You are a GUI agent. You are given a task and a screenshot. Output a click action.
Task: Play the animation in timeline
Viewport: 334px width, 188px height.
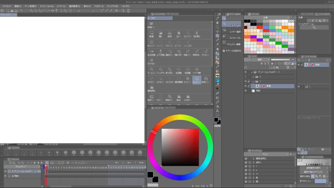(35, 163)
